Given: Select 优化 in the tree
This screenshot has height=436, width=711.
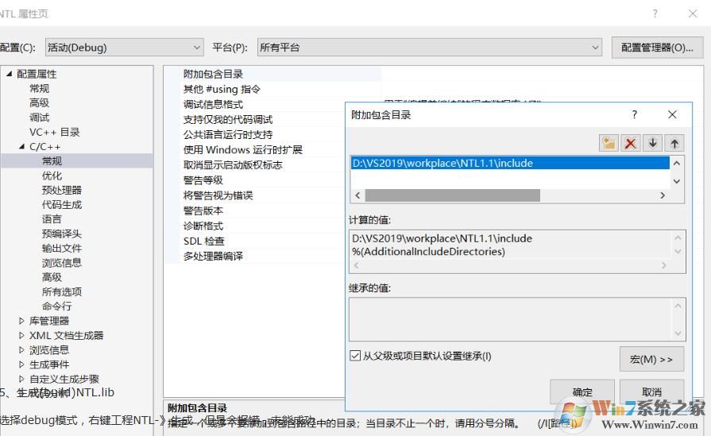Looking at the screenshot, I should coord(52,176).
